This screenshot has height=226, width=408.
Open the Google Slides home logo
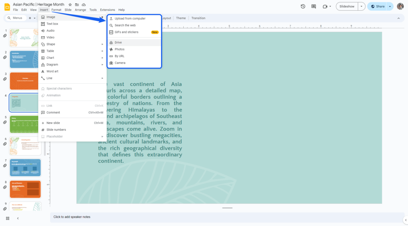click(x=6, y=7)
